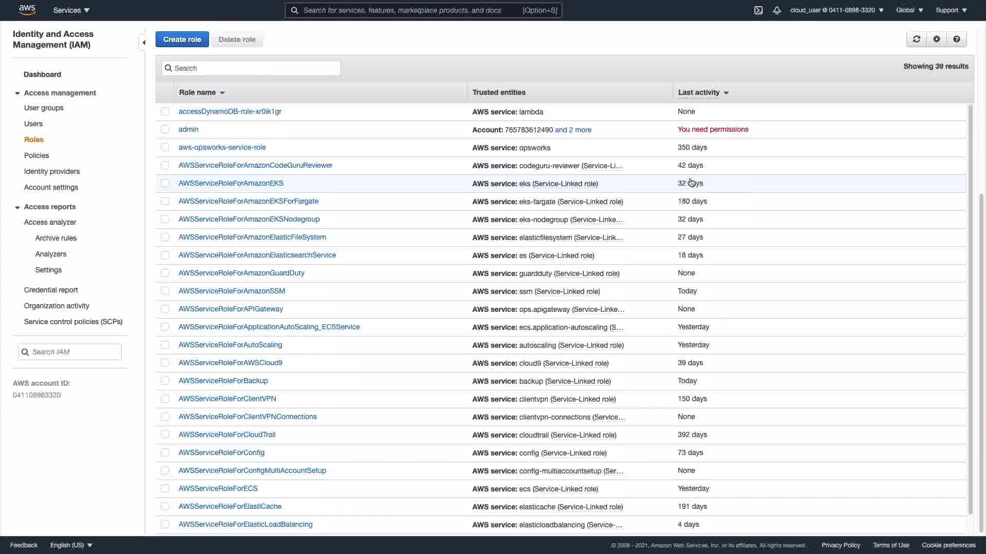Image resolution: width=986 pixels, height=554 pixels.
Task: Click the vertical page scrollbar
Action: tap(981, 359)
